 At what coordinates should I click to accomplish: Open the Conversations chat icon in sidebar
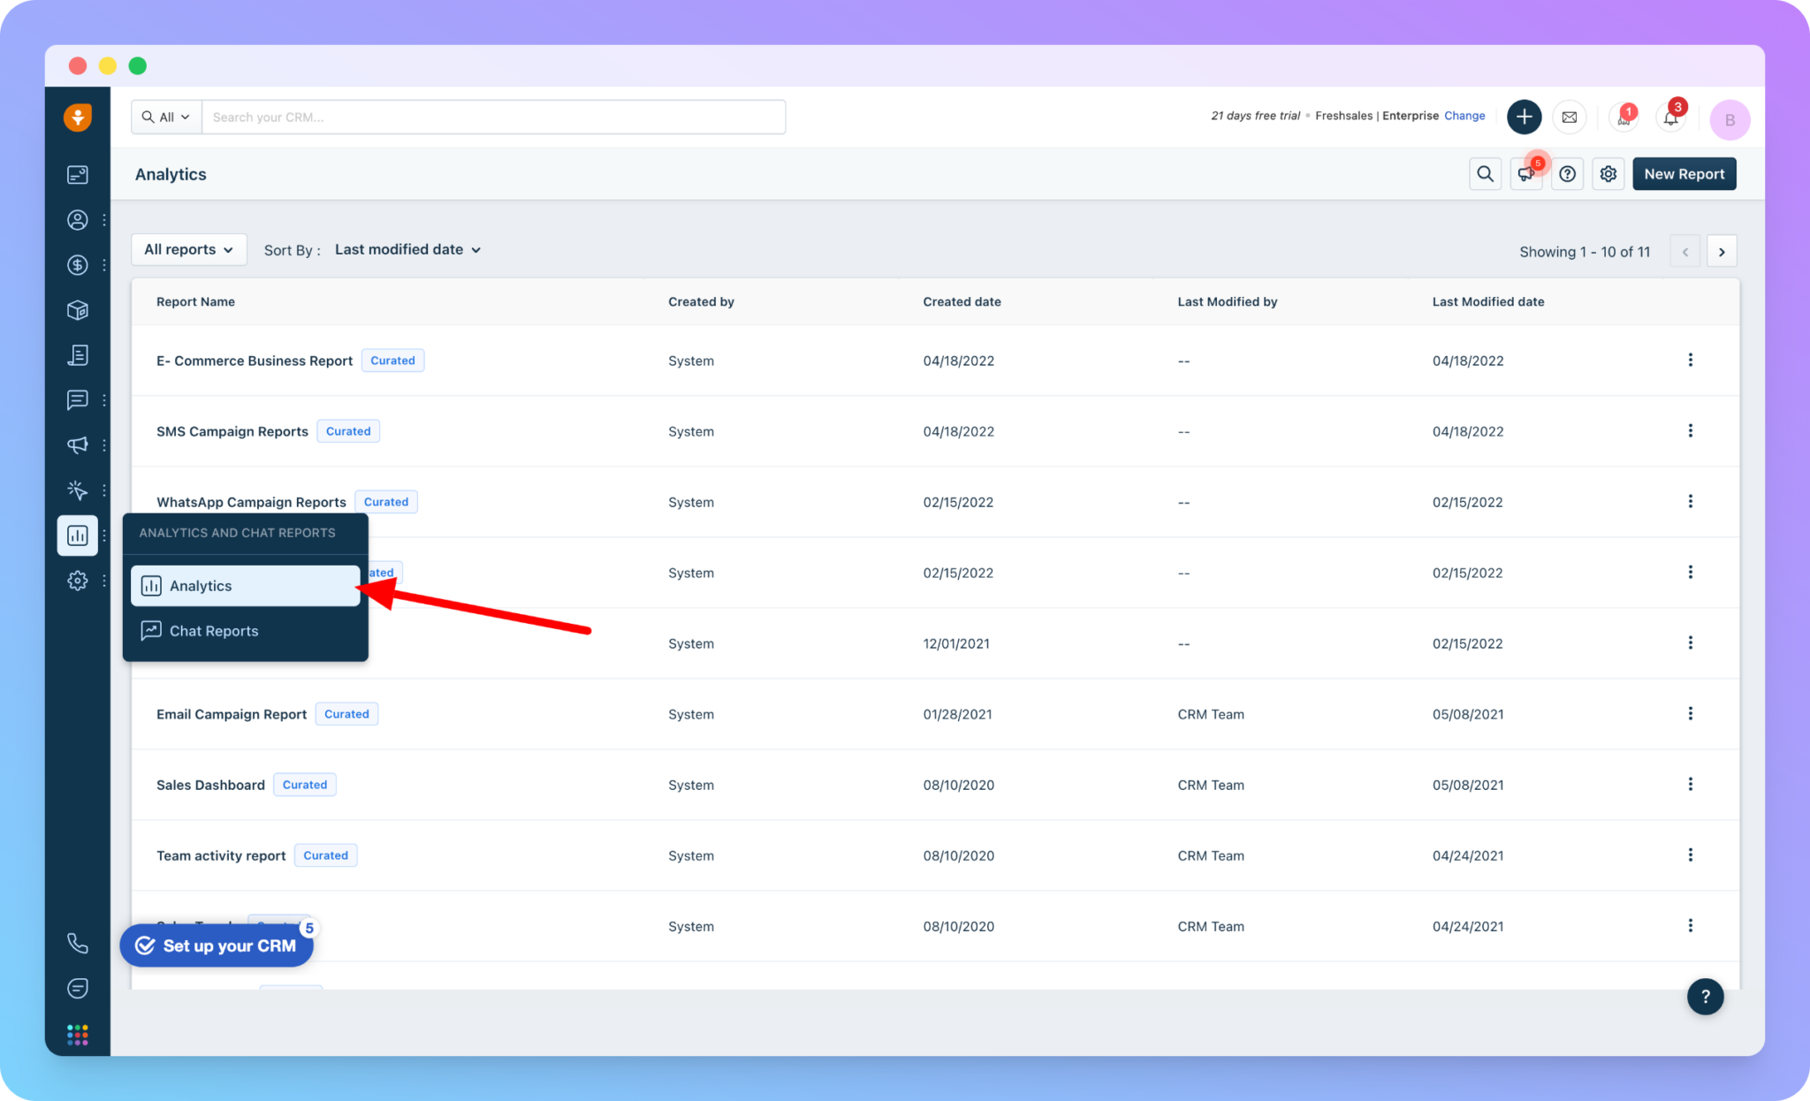click(78, 400)
